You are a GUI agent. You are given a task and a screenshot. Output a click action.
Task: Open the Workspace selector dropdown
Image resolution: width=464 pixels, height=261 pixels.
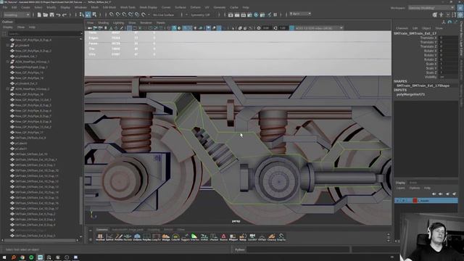(431, 8)
